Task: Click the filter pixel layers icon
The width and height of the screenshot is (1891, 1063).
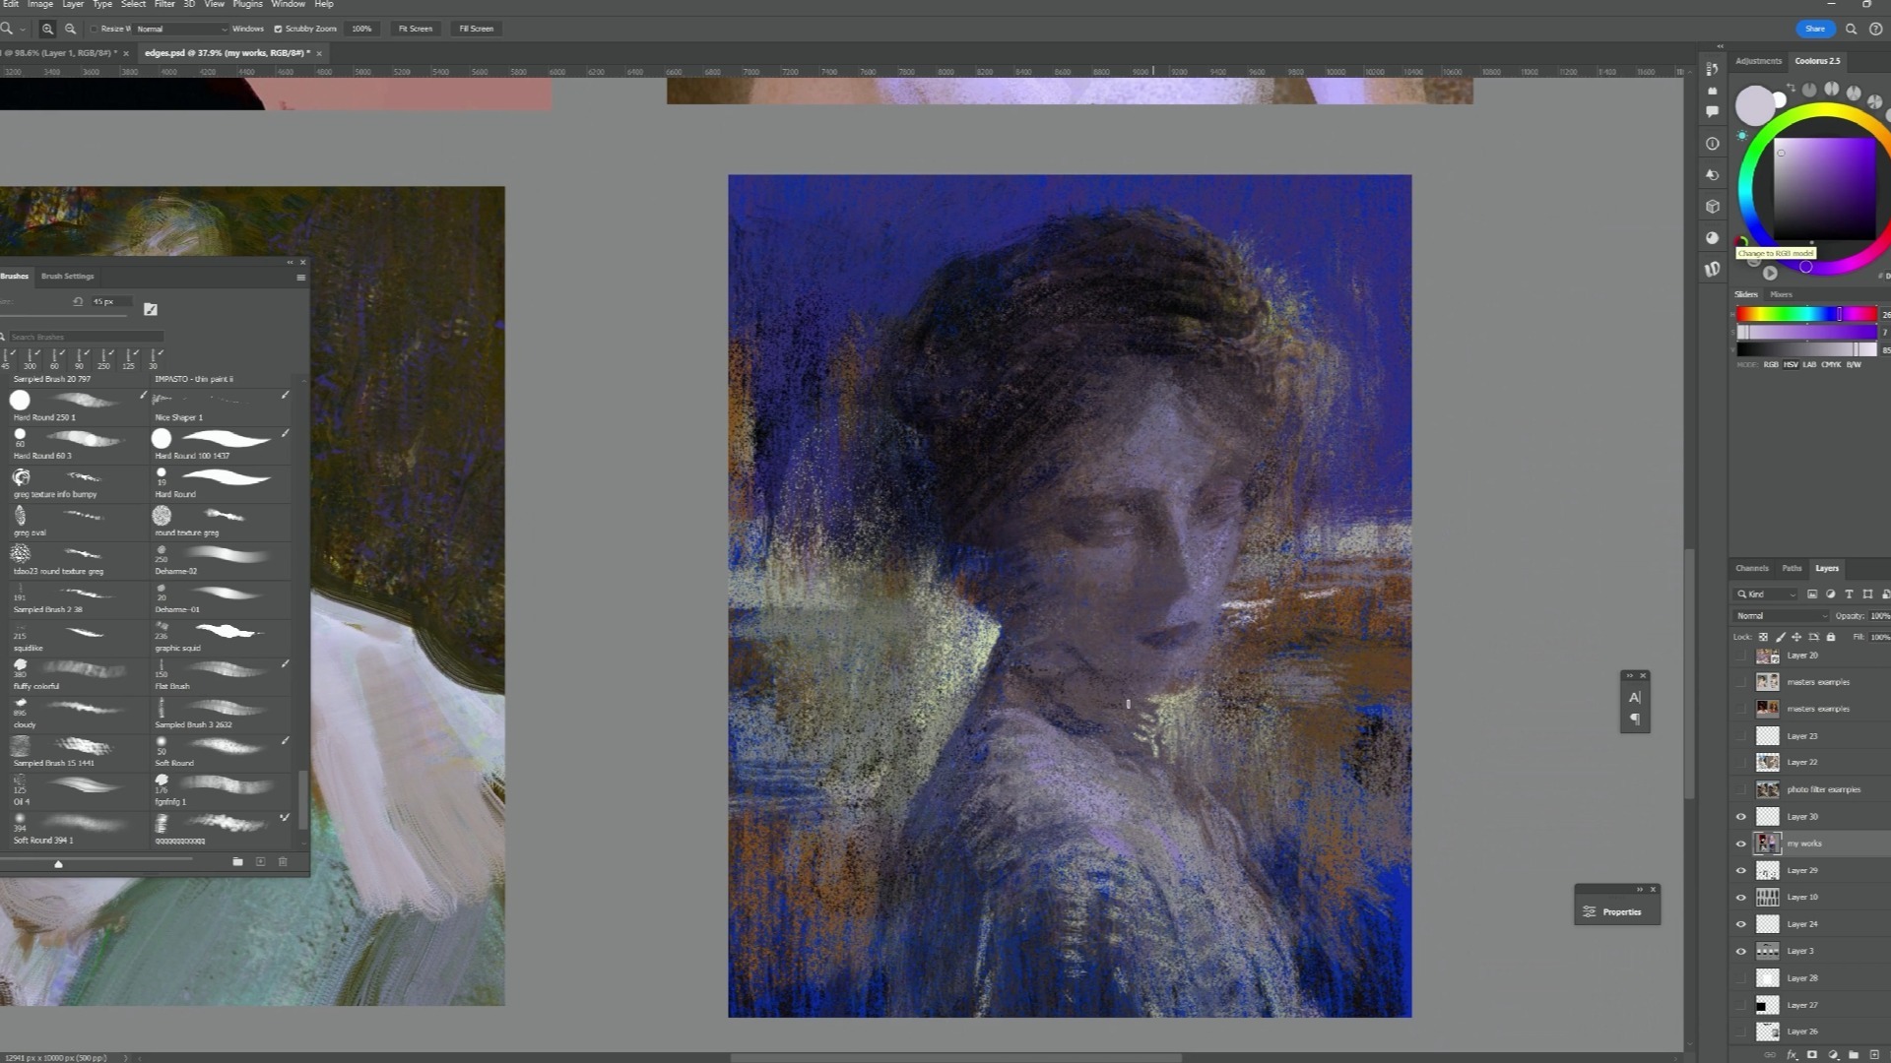Action: pos(1812,594)
